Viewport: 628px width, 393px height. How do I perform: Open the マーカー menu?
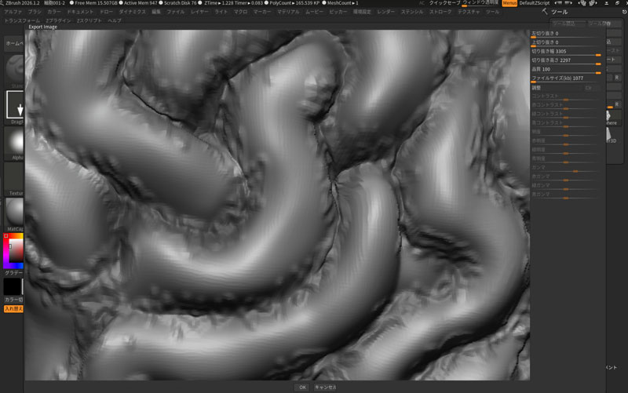coord(262,12)
